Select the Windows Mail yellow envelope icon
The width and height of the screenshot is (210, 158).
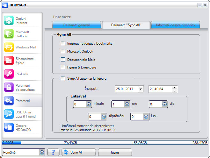[9, 47]
